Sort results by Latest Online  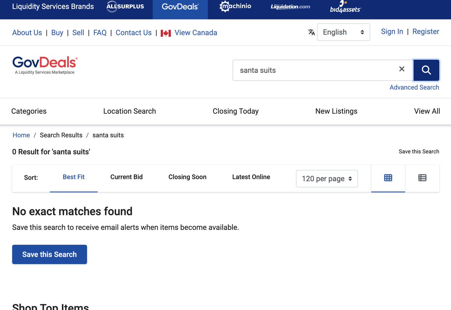coord(251,177)
